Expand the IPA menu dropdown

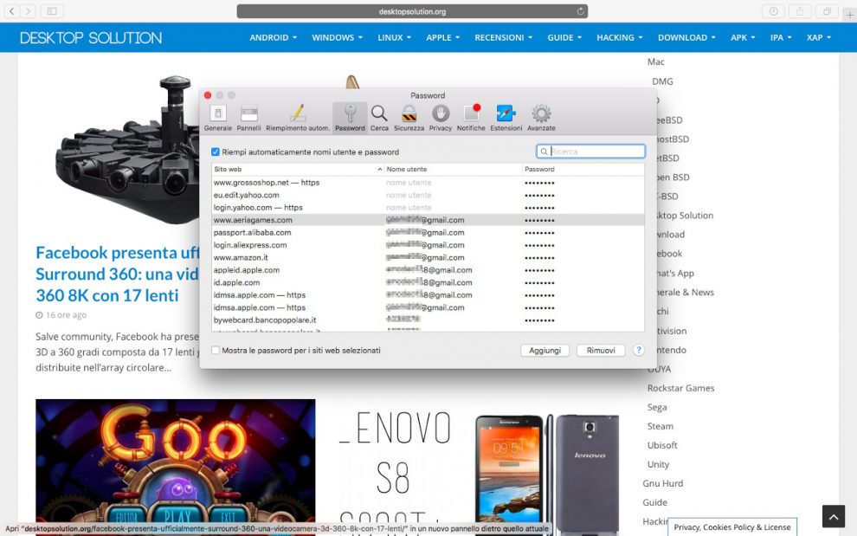coord(781,37)
